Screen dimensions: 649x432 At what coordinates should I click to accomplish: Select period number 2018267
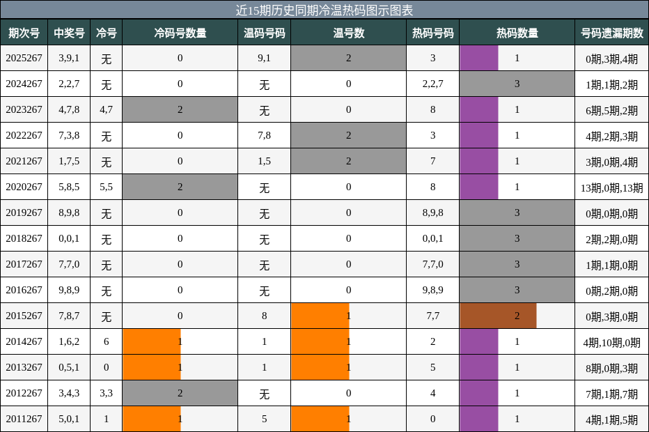[x=24, y=238]
